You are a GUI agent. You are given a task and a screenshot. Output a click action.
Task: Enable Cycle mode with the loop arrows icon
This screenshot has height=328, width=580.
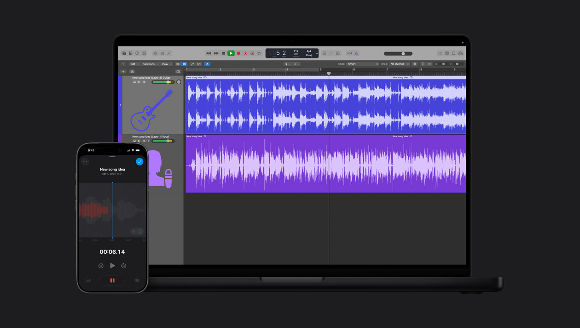click(259, 53)
